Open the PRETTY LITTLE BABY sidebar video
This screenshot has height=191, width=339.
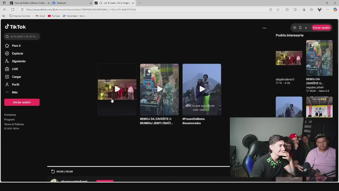pos(319,107)
